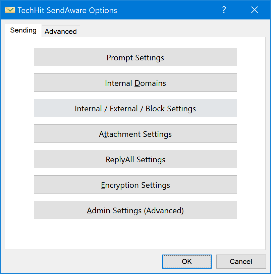Screen dimensions: 271x274
Task: Open Encryption Settings
Action: 135,185
